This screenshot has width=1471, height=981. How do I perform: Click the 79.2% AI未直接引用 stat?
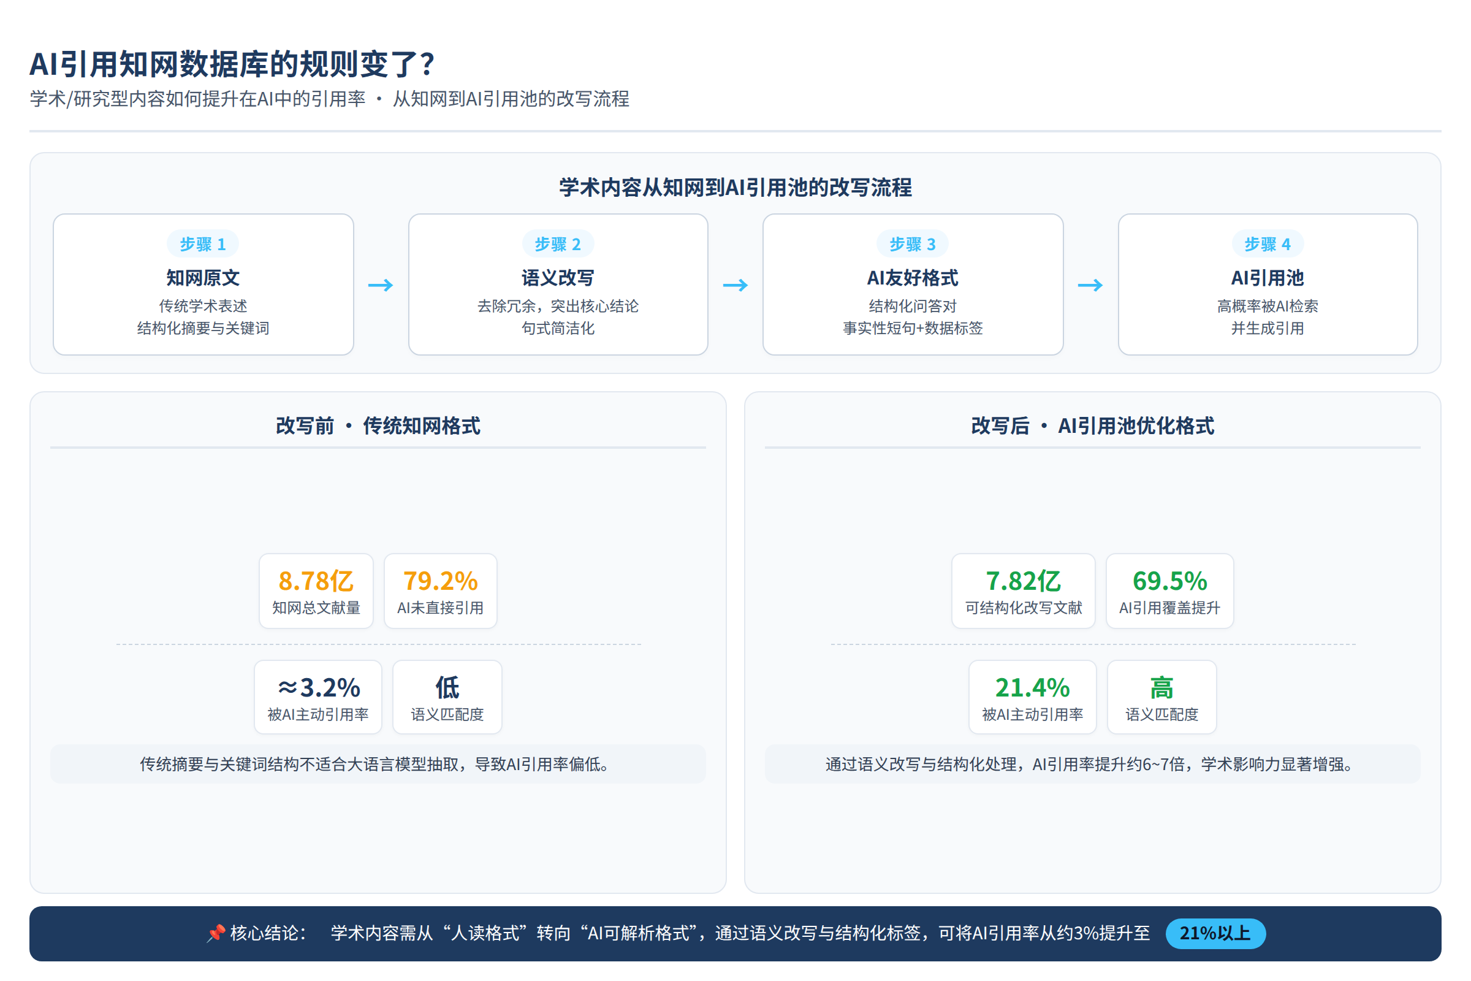(x=440, y=590)
